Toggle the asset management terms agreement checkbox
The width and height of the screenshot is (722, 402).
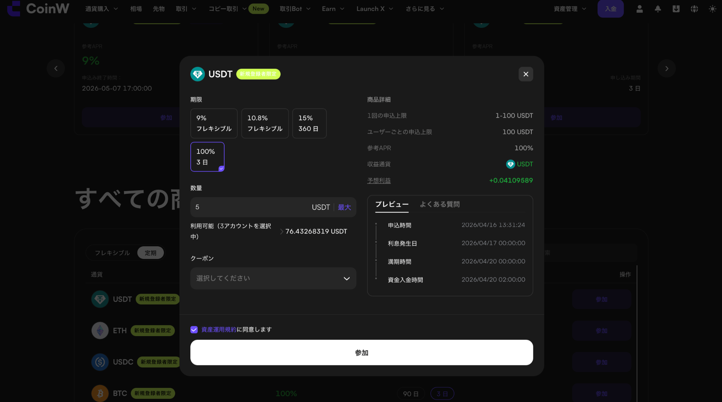click(x=194, y=329)
